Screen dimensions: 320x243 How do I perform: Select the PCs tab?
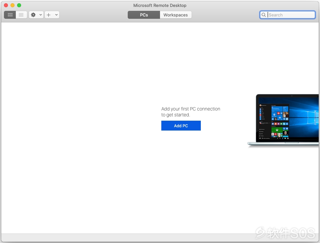[x=144, y=15]
